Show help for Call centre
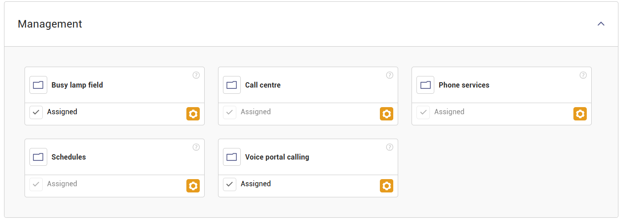 [390, 75]
